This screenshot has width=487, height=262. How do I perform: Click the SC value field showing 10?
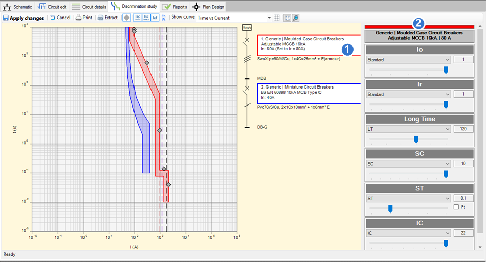click(463, 164)
